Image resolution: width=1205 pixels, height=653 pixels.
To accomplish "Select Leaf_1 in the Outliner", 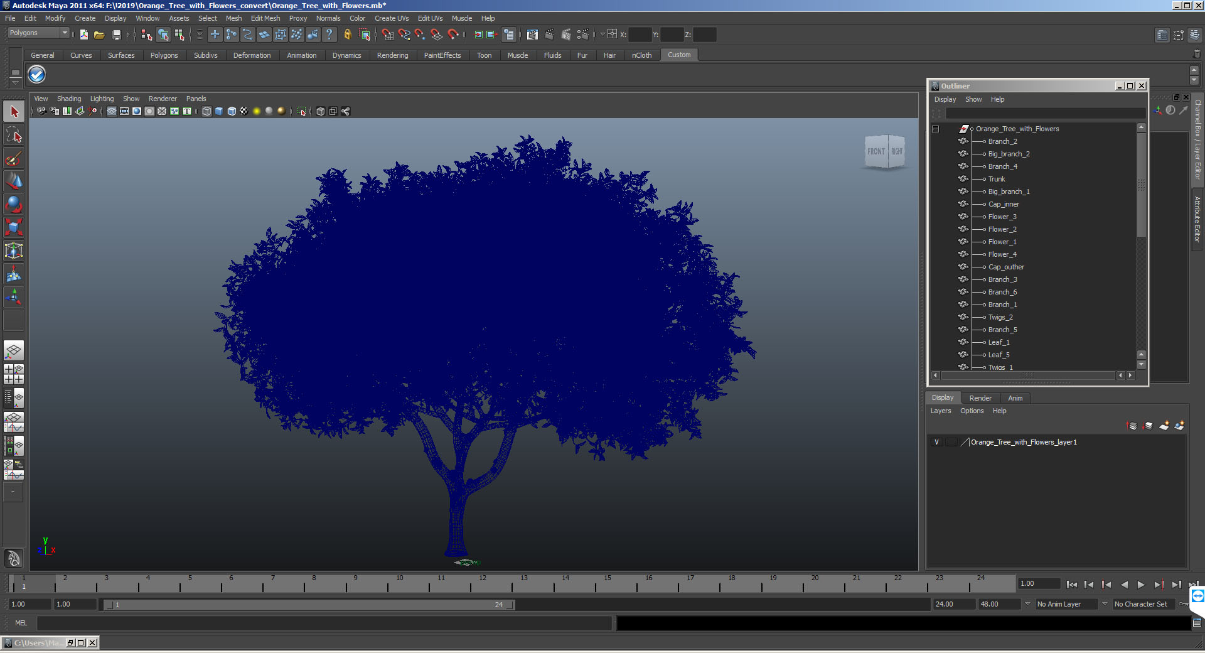I will click(x=999, y=342).
